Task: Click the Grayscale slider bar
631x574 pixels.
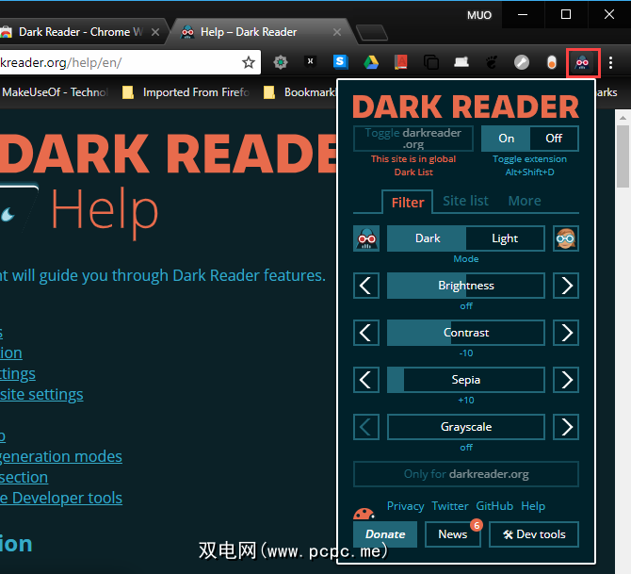Action: click(x=466, y=427)
